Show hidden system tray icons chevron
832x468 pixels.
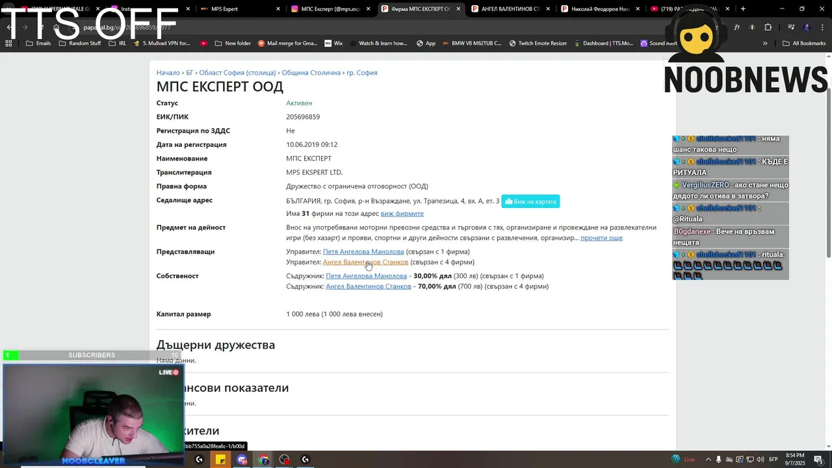708,460
